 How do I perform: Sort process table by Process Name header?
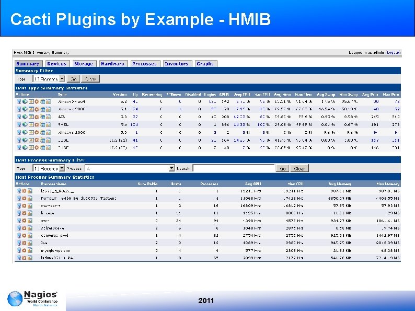tap(54, 184)
